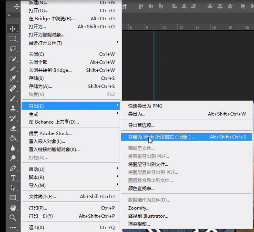Viewport: 254px width, 232px height.
Task: Select Zoomify... in export submenu
Action: pos(187,208)
